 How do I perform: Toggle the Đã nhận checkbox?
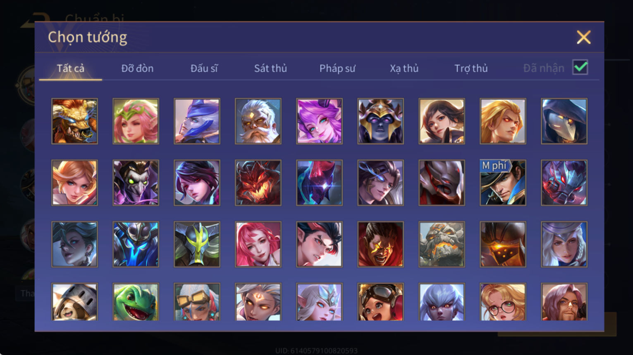[580, 67]
